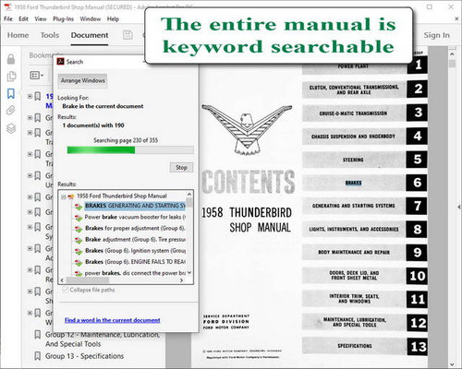Click the green search progress bar
The width and height of the screenshot is (462, 369).
point(130,150)
